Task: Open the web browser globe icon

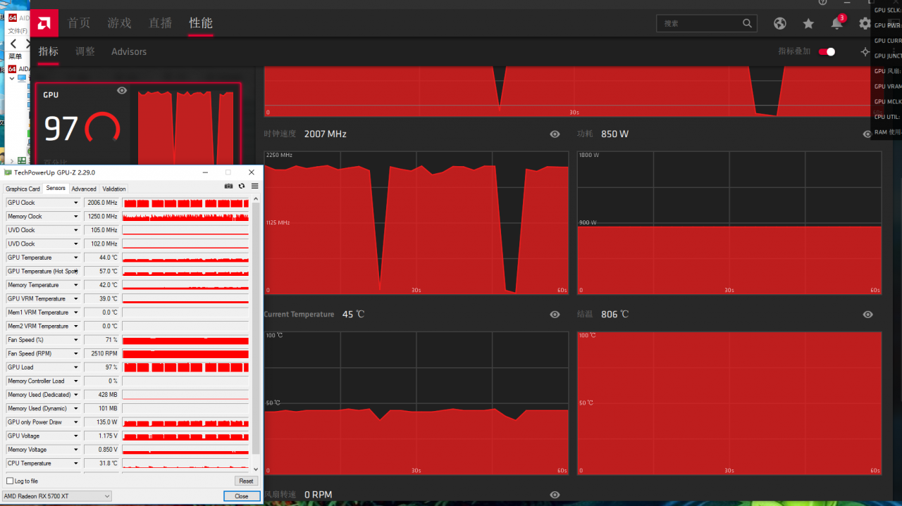Action: click(779, 23)
